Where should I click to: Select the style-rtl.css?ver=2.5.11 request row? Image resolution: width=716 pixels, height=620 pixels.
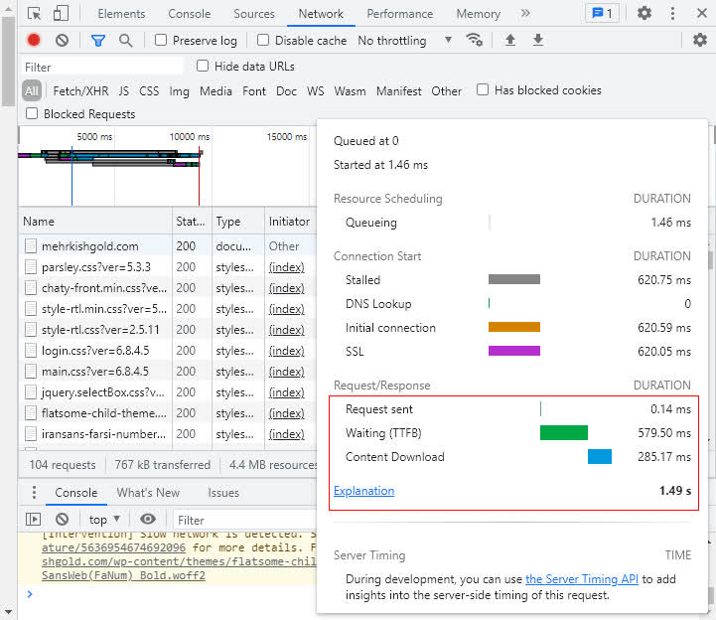point(168,330)
